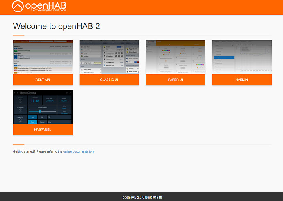This screenshot has width=283, height=201.
Task: Follow the online documentation link
Action: [78, 151]
